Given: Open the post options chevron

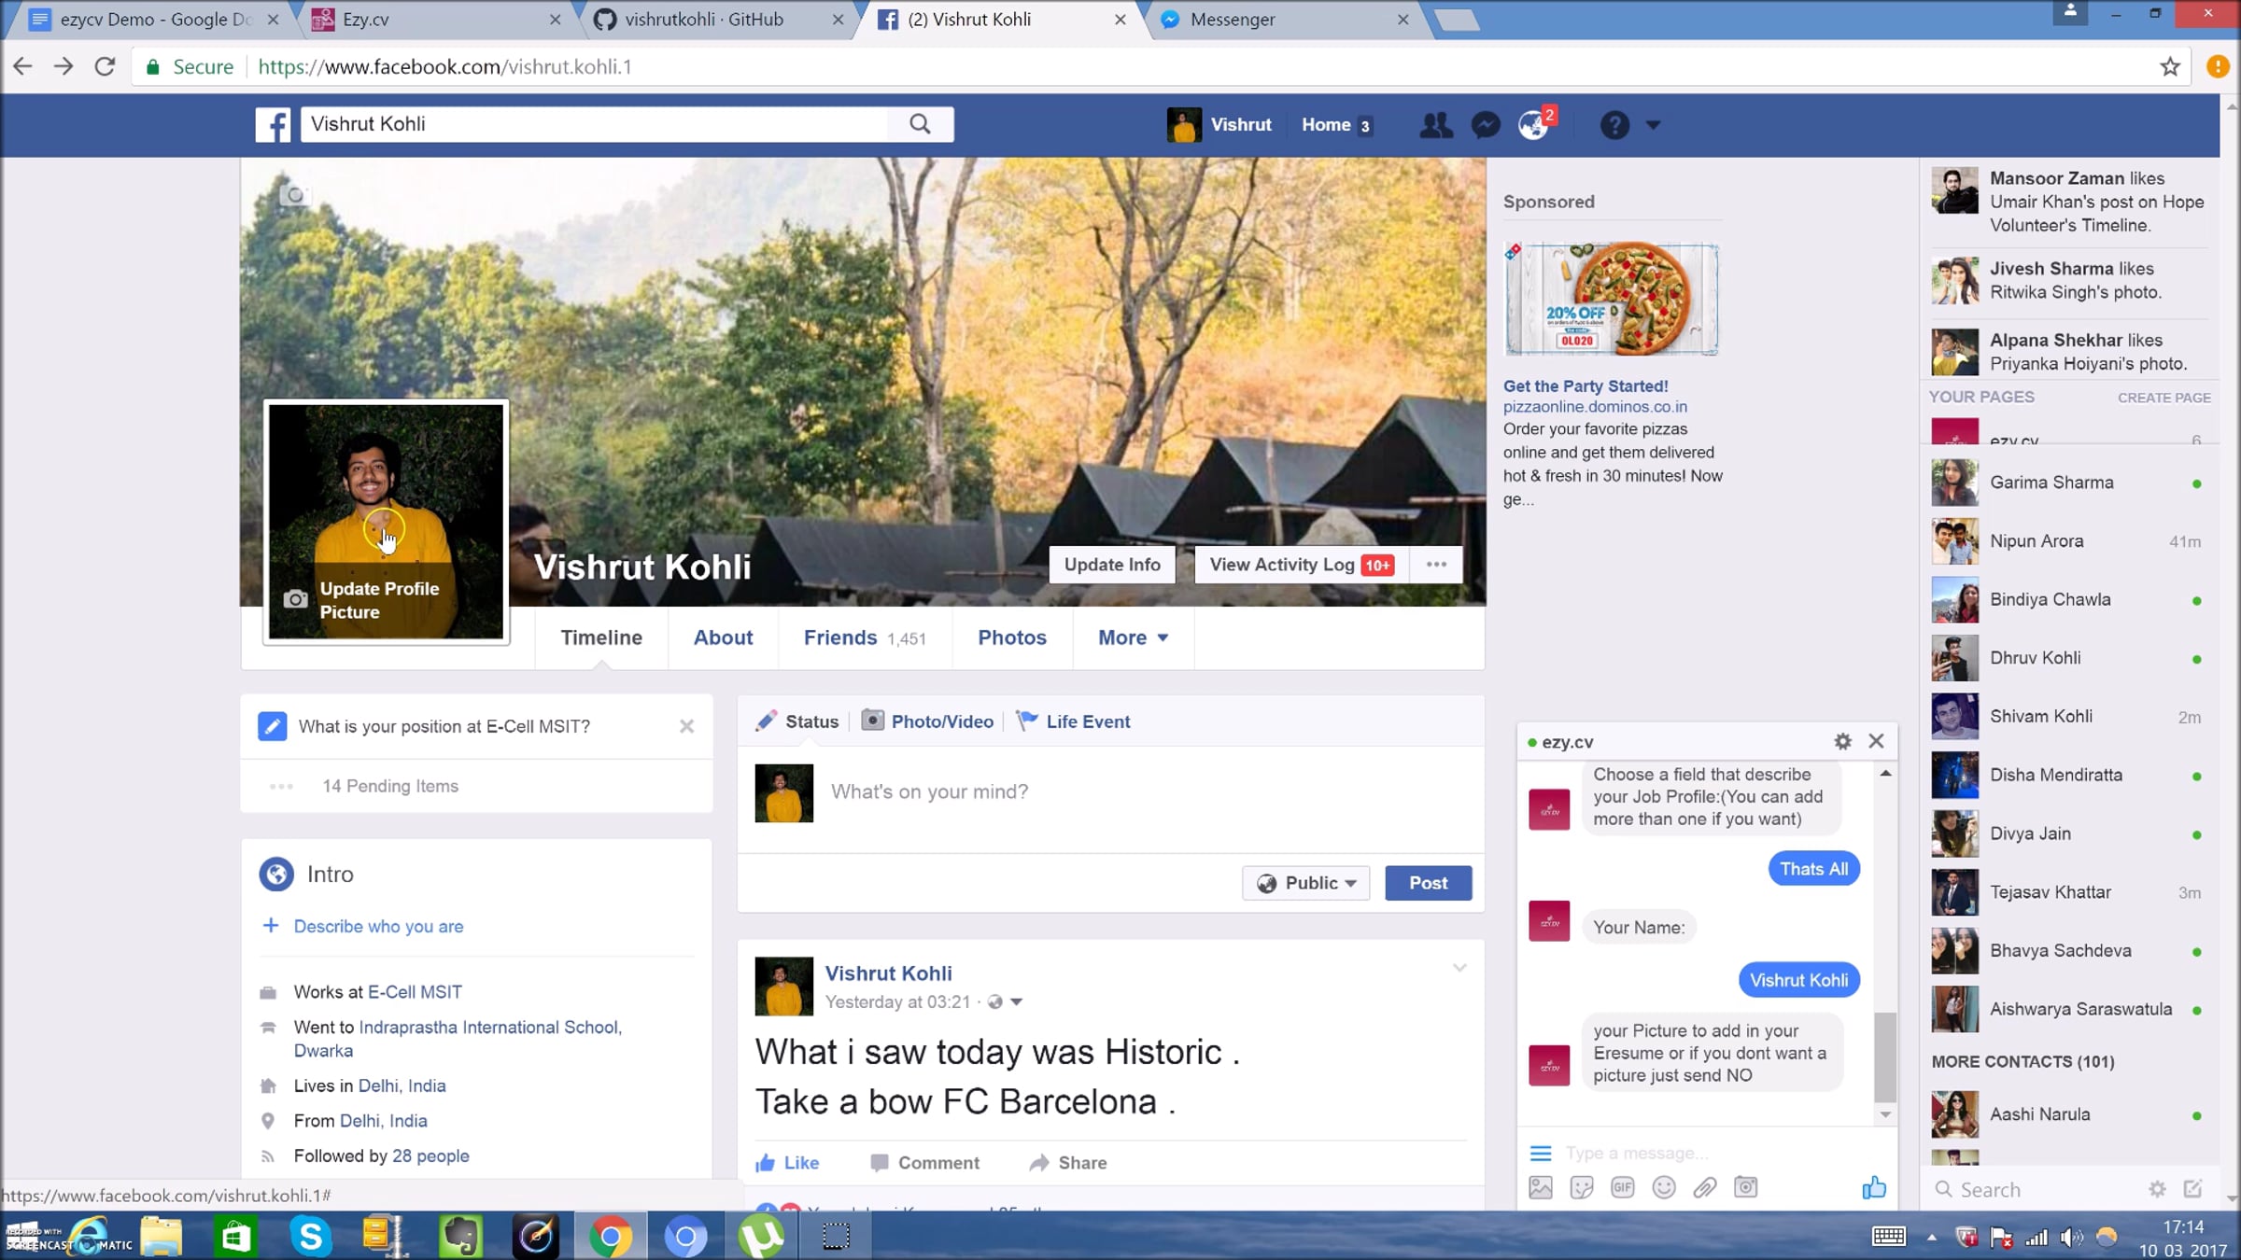Looking at the screenshot, I should click(x=1459, y=968).
